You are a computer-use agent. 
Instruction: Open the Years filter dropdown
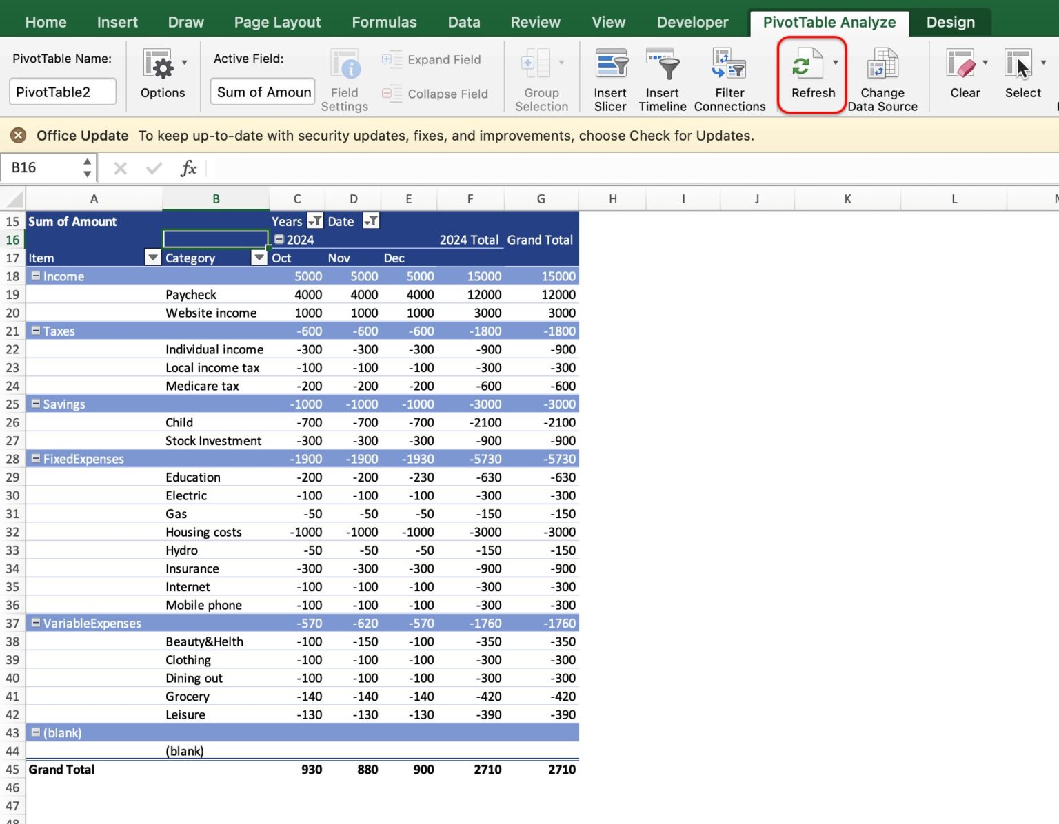point(314,220)
